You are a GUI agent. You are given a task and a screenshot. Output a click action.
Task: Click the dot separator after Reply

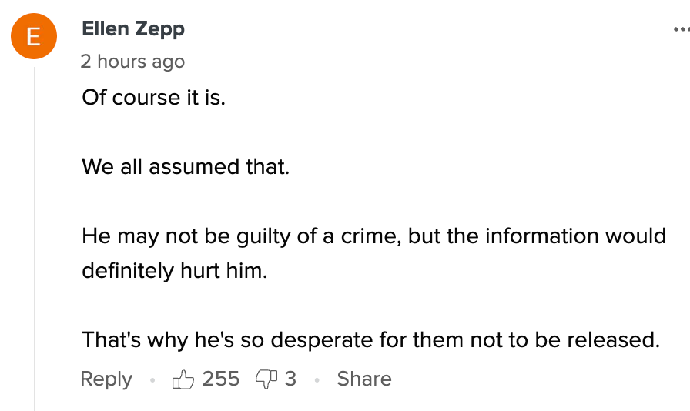pos(152,379)
